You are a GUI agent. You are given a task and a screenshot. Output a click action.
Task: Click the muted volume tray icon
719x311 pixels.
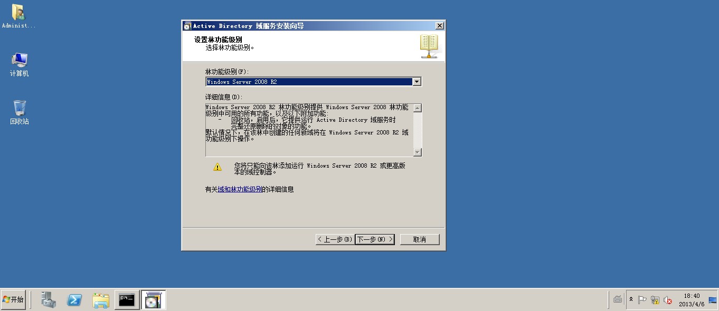tap(668, 300)
